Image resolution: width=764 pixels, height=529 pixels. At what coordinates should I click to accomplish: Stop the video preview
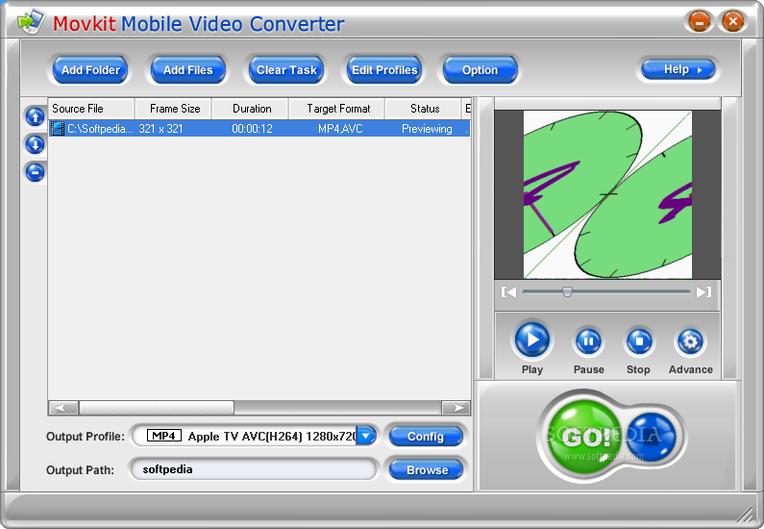pyautogui.click(x=639, y=341)
